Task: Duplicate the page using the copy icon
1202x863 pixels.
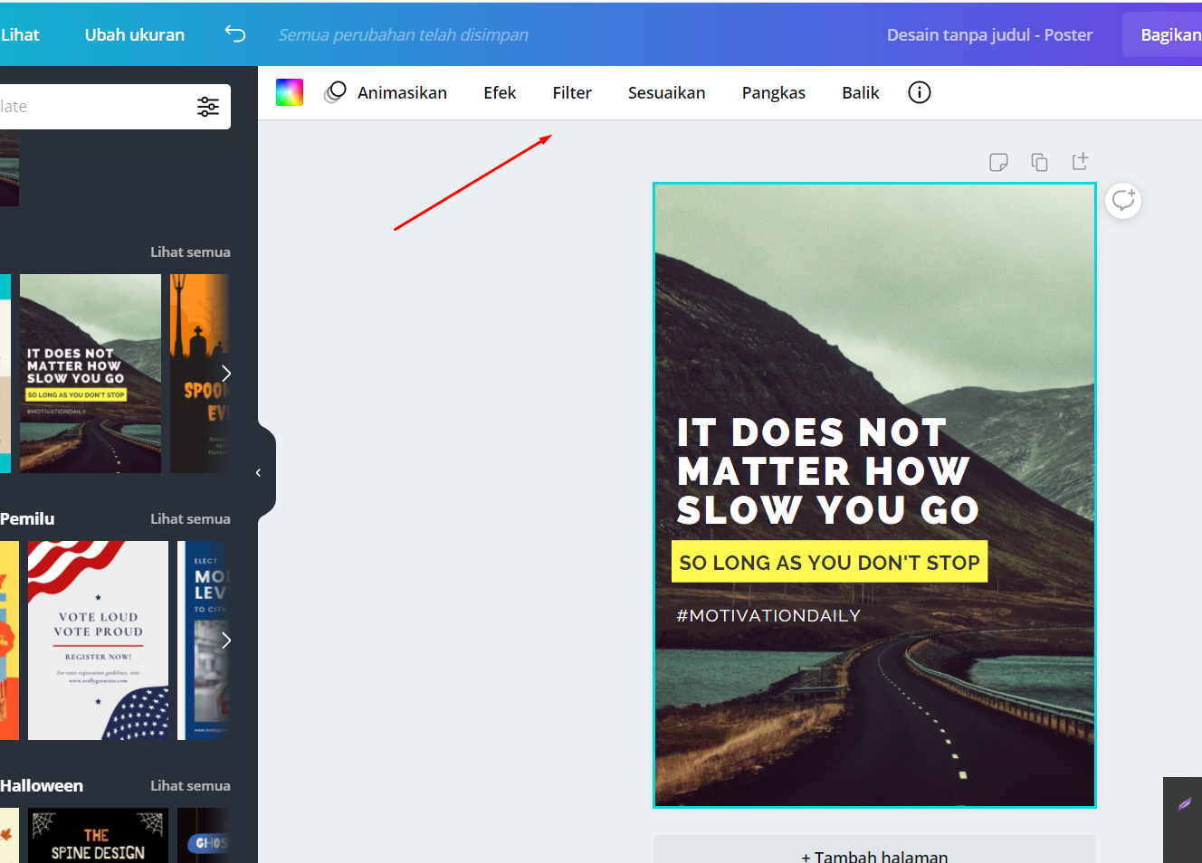Action: [1039, 162]
